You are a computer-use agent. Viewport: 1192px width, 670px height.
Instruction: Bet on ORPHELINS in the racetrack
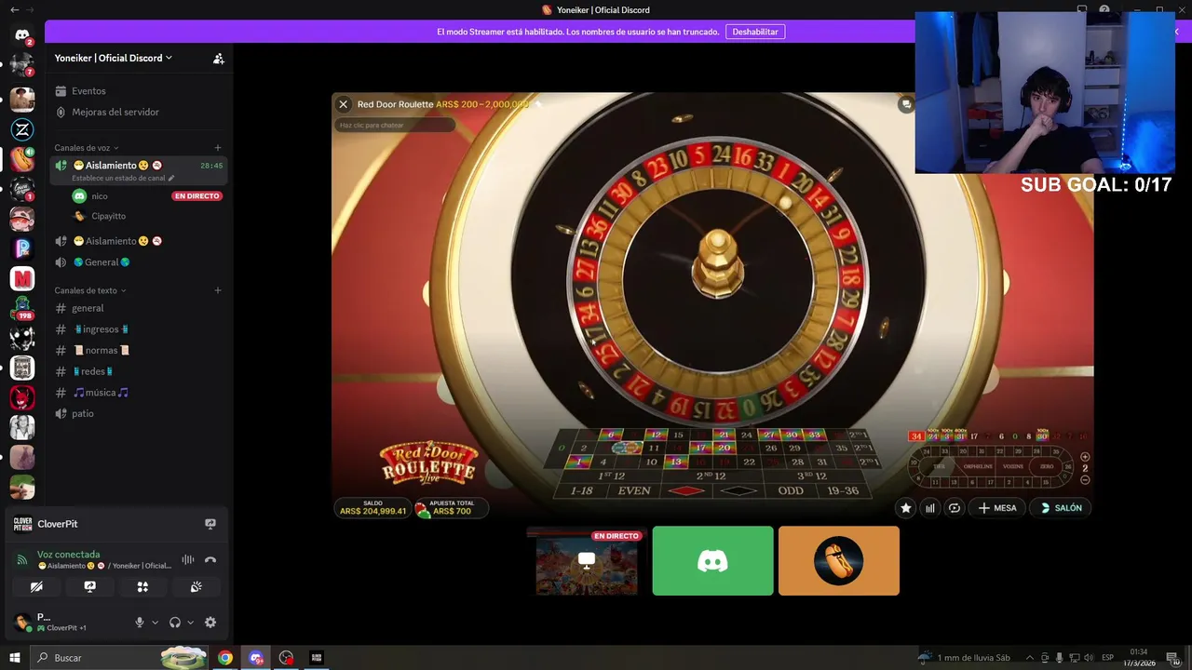coord(979,466)
